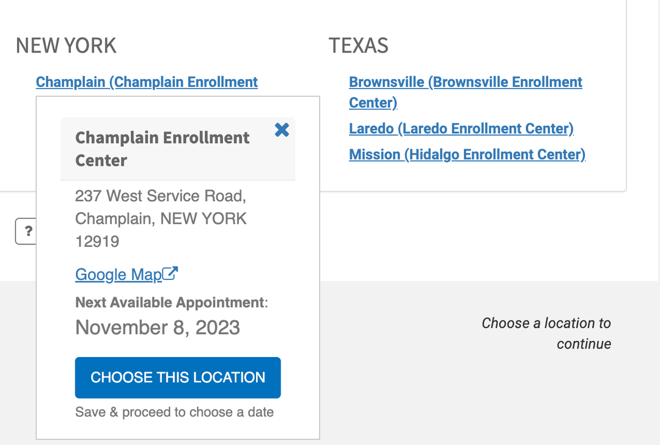Dismiss the Champlain Enrollment Center popup
Image resolution: width=660 pixels, height=445 pixels.
(x=282, y=130)
